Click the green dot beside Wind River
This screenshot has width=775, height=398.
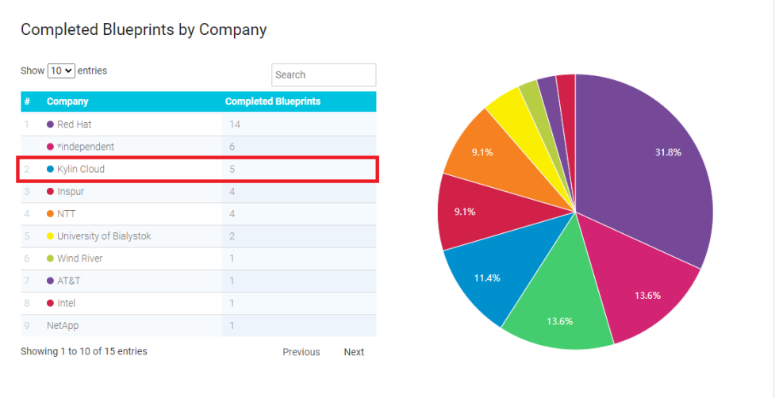tap(50, 258)
